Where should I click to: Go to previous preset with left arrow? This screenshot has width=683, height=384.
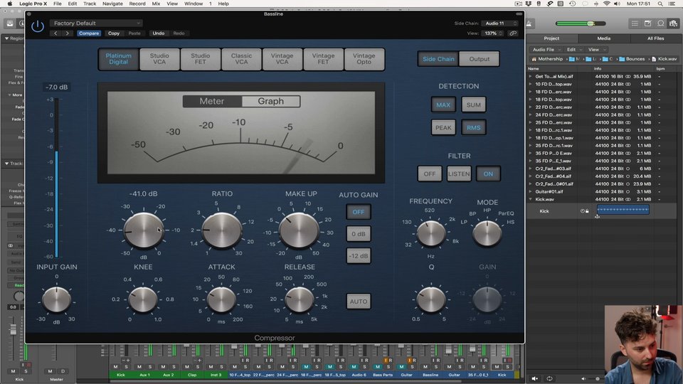[55, 33]
